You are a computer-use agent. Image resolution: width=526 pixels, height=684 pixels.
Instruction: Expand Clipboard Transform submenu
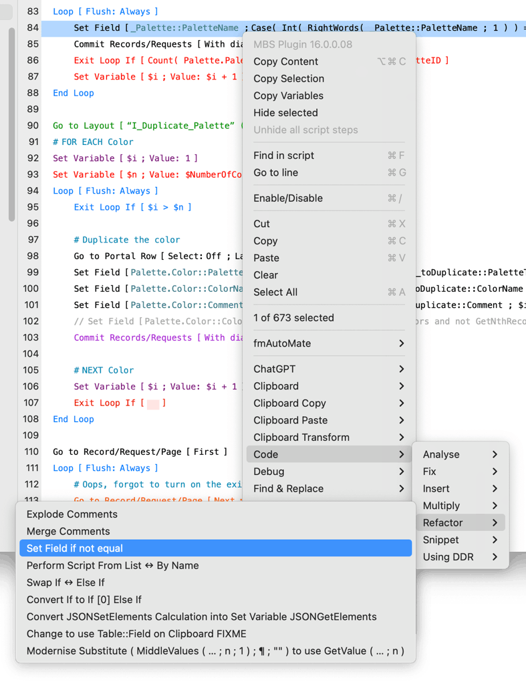[x=329, y=437]
